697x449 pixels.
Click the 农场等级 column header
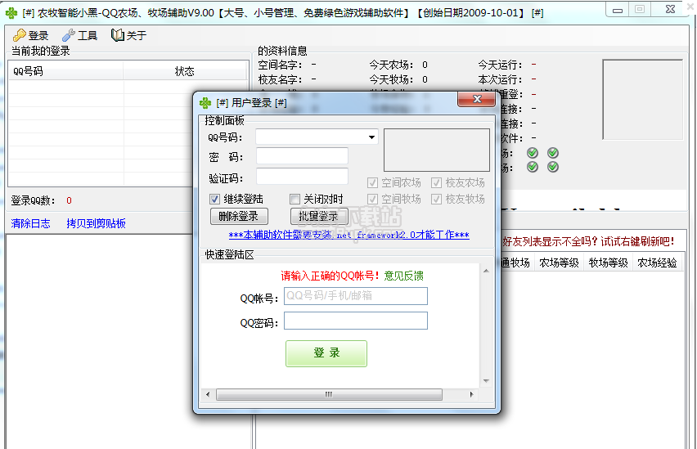(559, 263)
